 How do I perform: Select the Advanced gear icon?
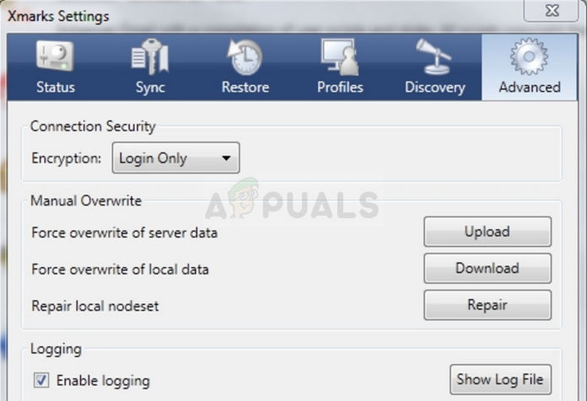pyautogui.click(x=529, y=56)
